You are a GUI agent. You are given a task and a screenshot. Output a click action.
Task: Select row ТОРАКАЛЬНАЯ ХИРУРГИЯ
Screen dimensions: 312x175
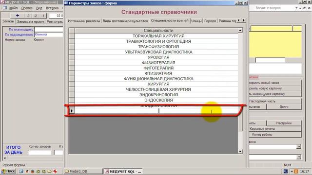click(156, 36)
